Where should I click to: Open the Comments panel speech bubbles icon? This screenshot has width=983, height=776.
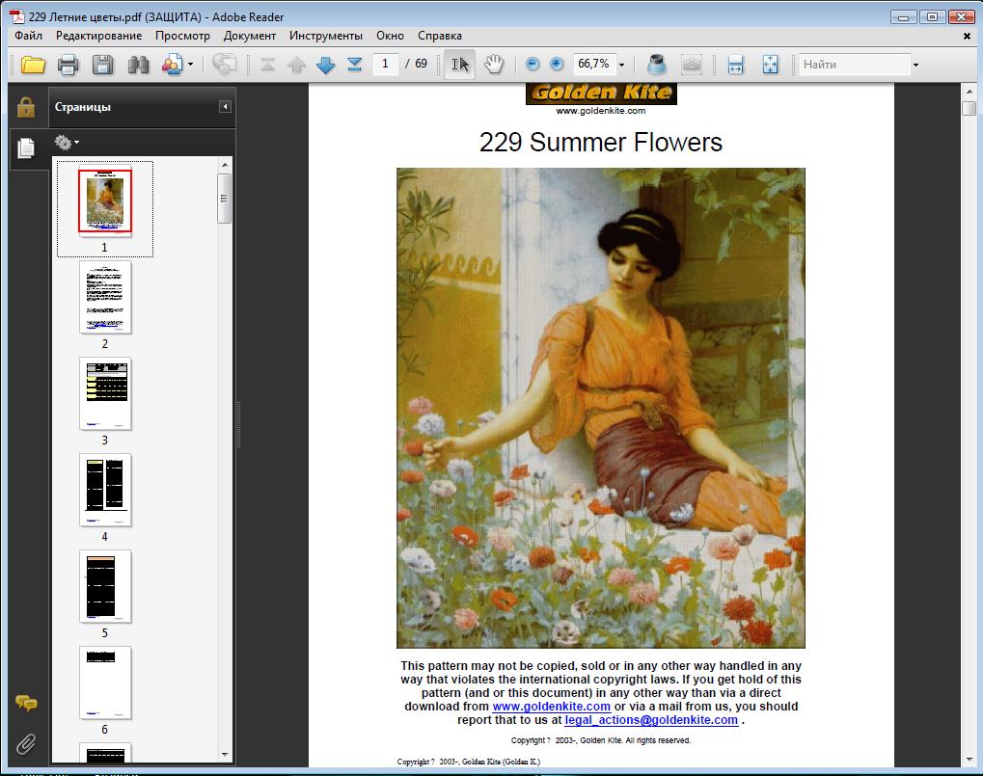(26, 703)
